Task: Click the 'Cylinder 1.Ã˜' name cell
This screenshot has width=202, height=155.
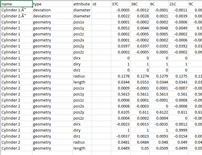Action: point(16,10)
